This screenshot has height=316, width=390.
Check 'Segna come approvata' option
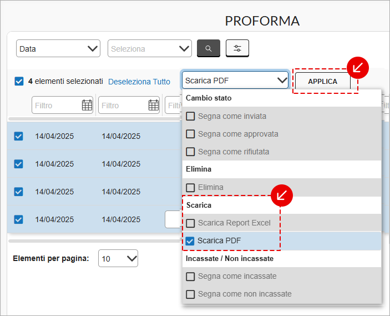(190, 134)
